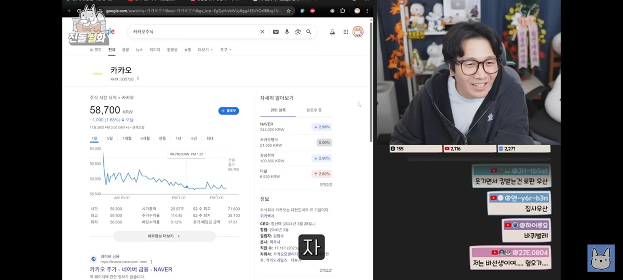The image size is (623, 280).
Task: Open the on-screen keyboard input tool
Action: tap(276, 32)
